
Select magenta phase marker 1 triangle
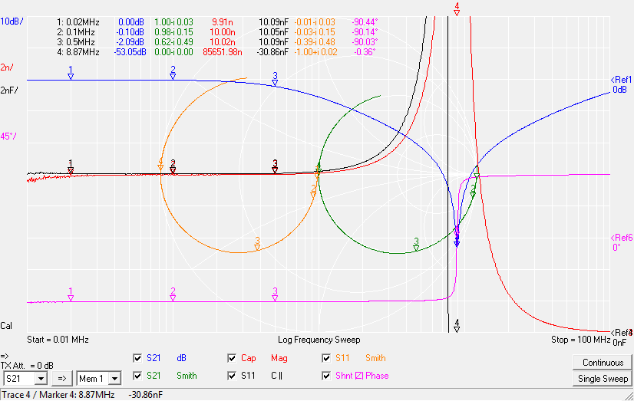click(x=71, y=298)
